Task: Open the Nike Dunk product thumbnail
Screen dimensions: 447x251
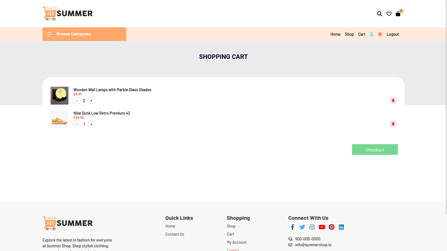Action: click(x=60, y=119)
